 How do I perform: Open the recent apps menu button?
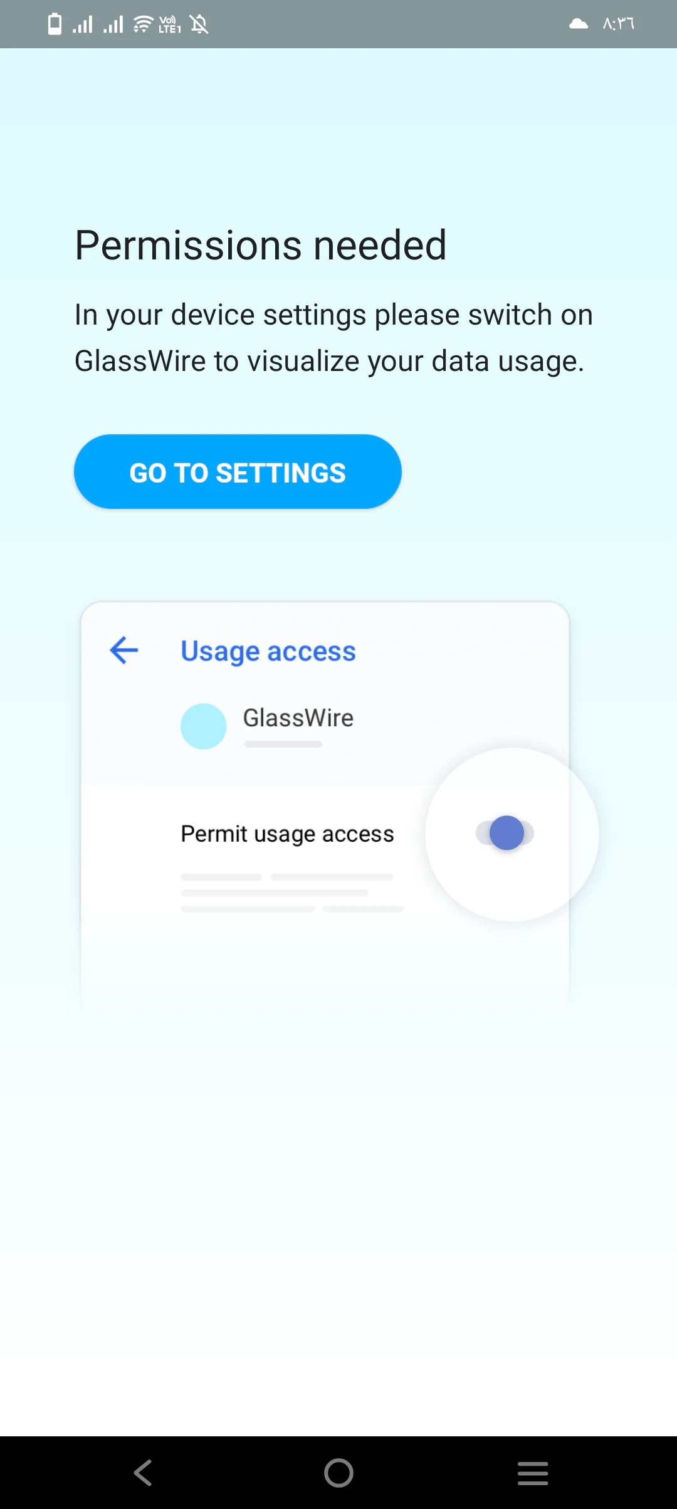(x=533, y=1473)
